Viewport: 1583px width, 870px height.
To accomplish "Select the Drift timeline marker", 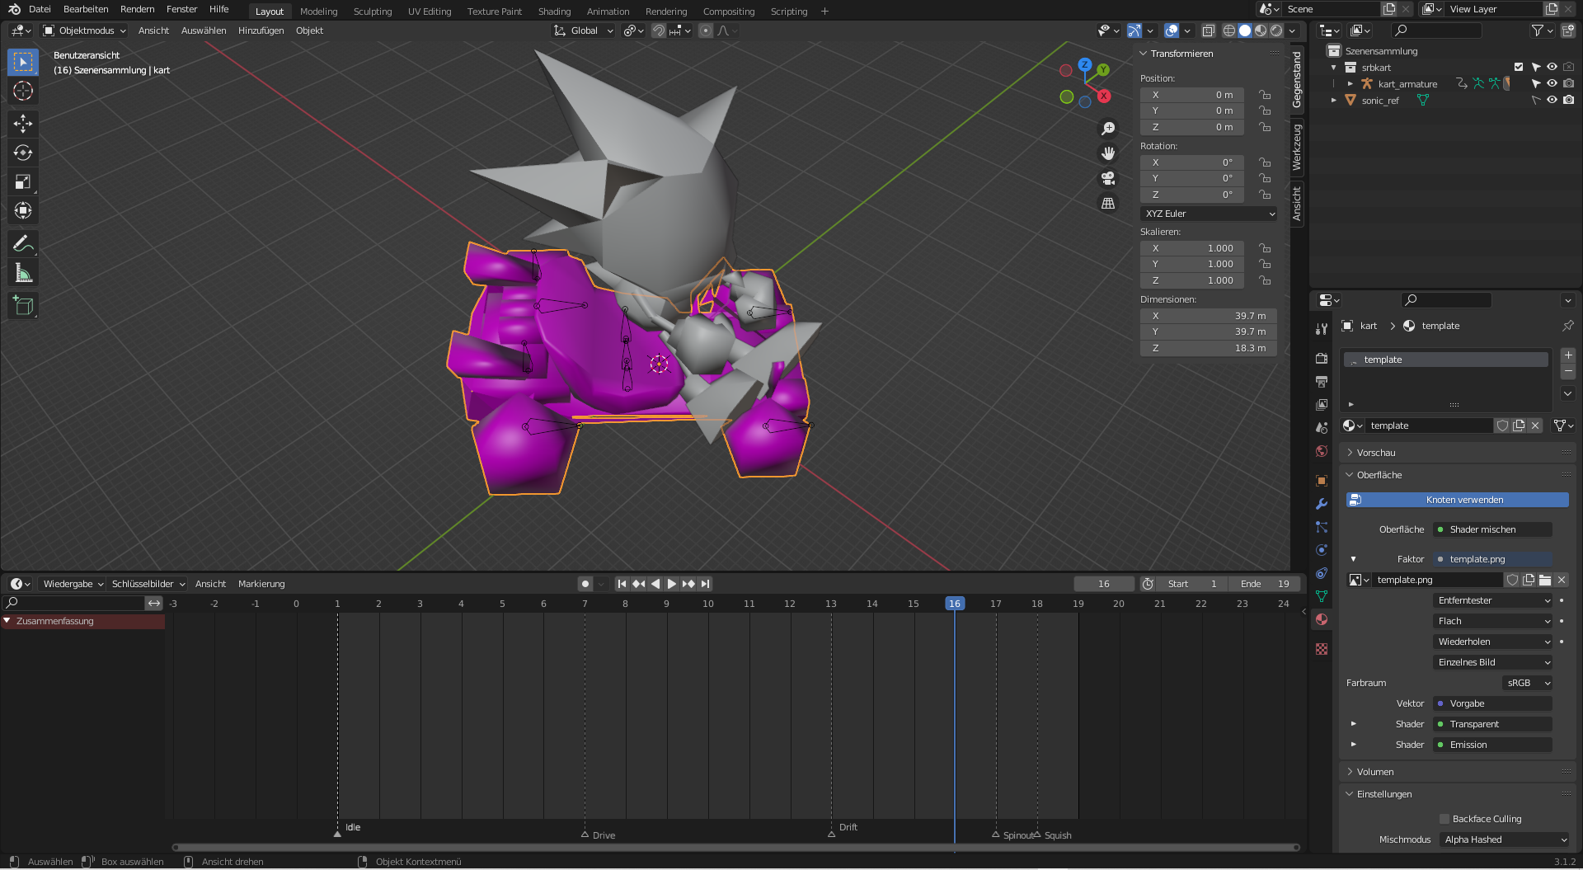I will click(832, 833).
